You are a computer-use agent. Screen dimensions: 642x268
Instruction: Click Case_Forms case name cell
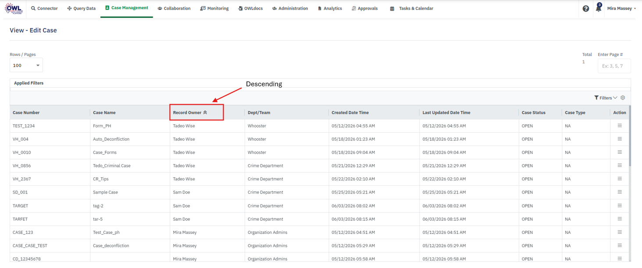105,152
